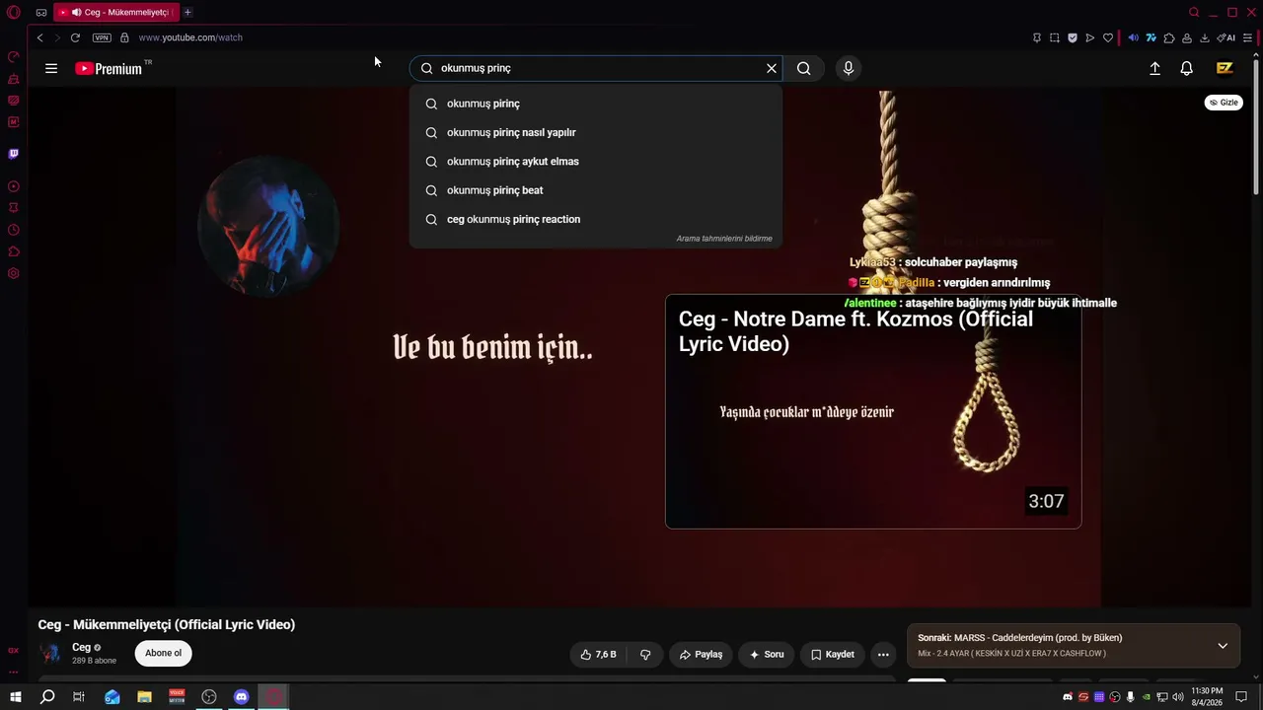Choose 'ceg okunmuş pirinç reaction' suggestion
The height and width of the screenshot is (710, 1263).
596,219
